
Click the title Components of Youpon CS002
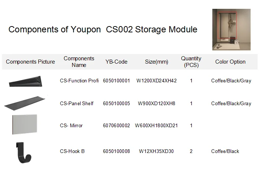[103, 29]
